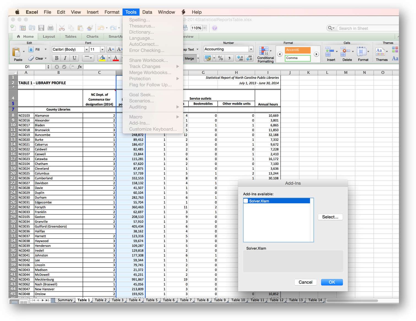The width and height of the screenshot is (416, 321).
Task: Toggle bold formatting
Action: 56,58
